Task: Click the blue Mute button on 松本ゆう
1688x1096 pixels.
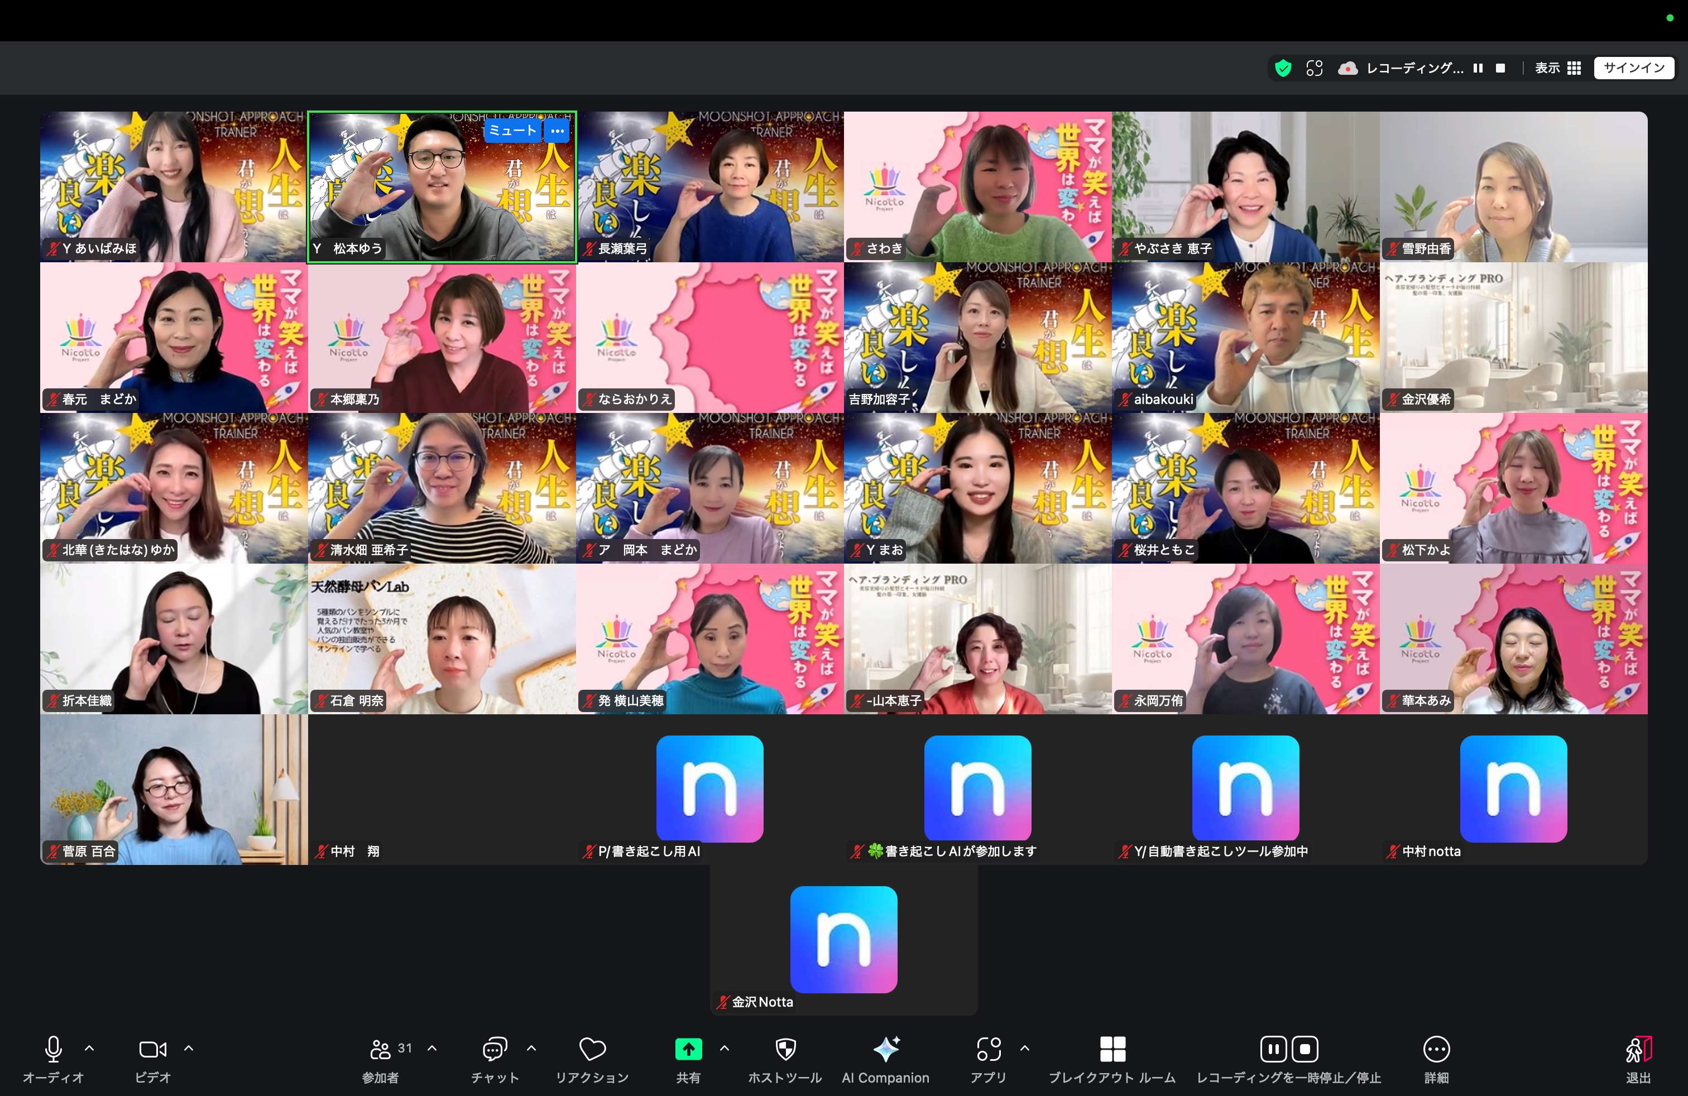Action: (x=513, y=131)
